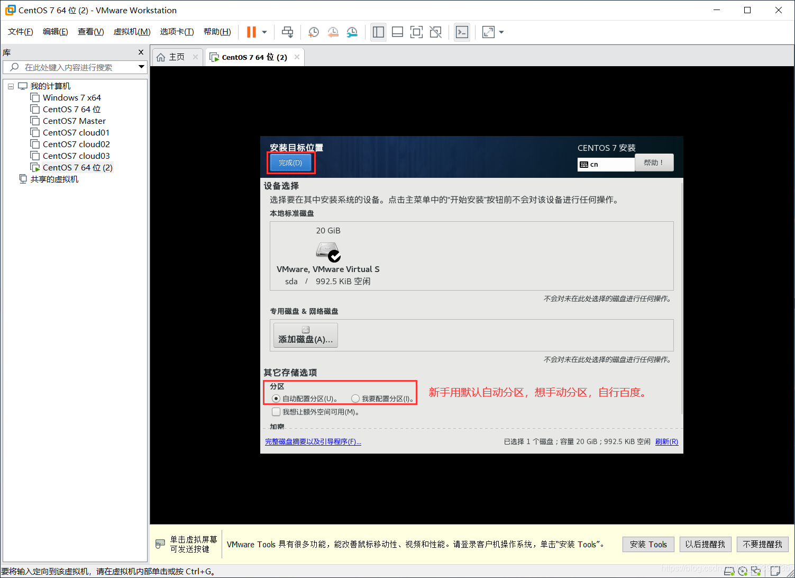Viewport: 795px width, 578px height.
Task: Select 自动配置分区(U) radio button
Action: (x=276, y=399)
